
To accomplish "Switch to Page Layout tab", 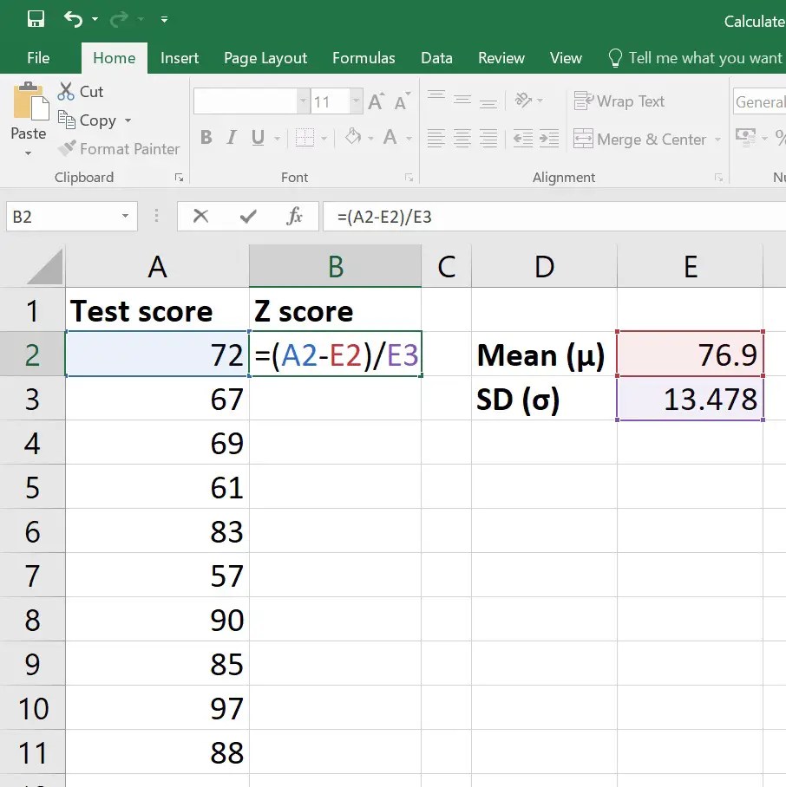I will [x=265, y=58].
